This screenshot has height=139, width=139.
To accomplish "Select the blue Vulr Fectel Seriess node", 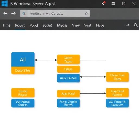I will tap(23, 103).
